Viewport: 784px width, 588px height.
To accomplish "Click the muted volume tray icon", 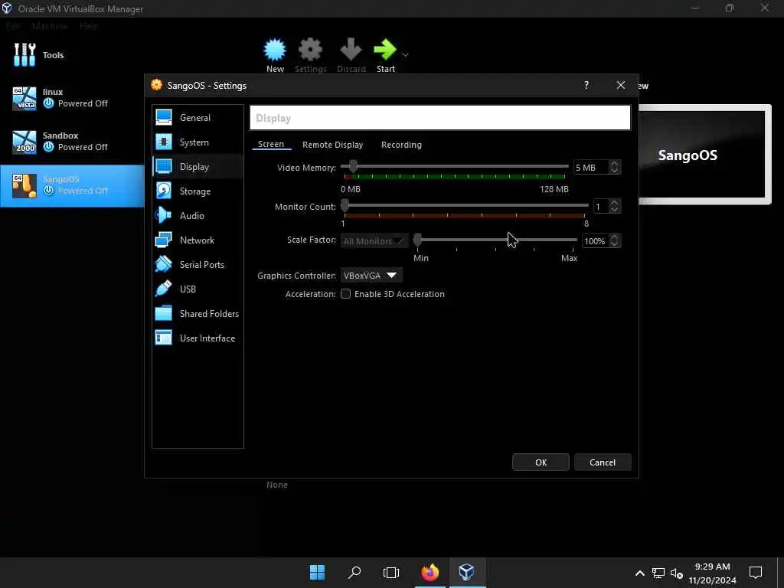I will tap(677, 573).
